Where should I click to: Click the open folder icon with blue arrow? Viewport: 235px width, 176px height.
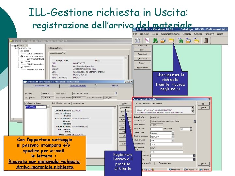pyautogui.click(x=196, y=40)
